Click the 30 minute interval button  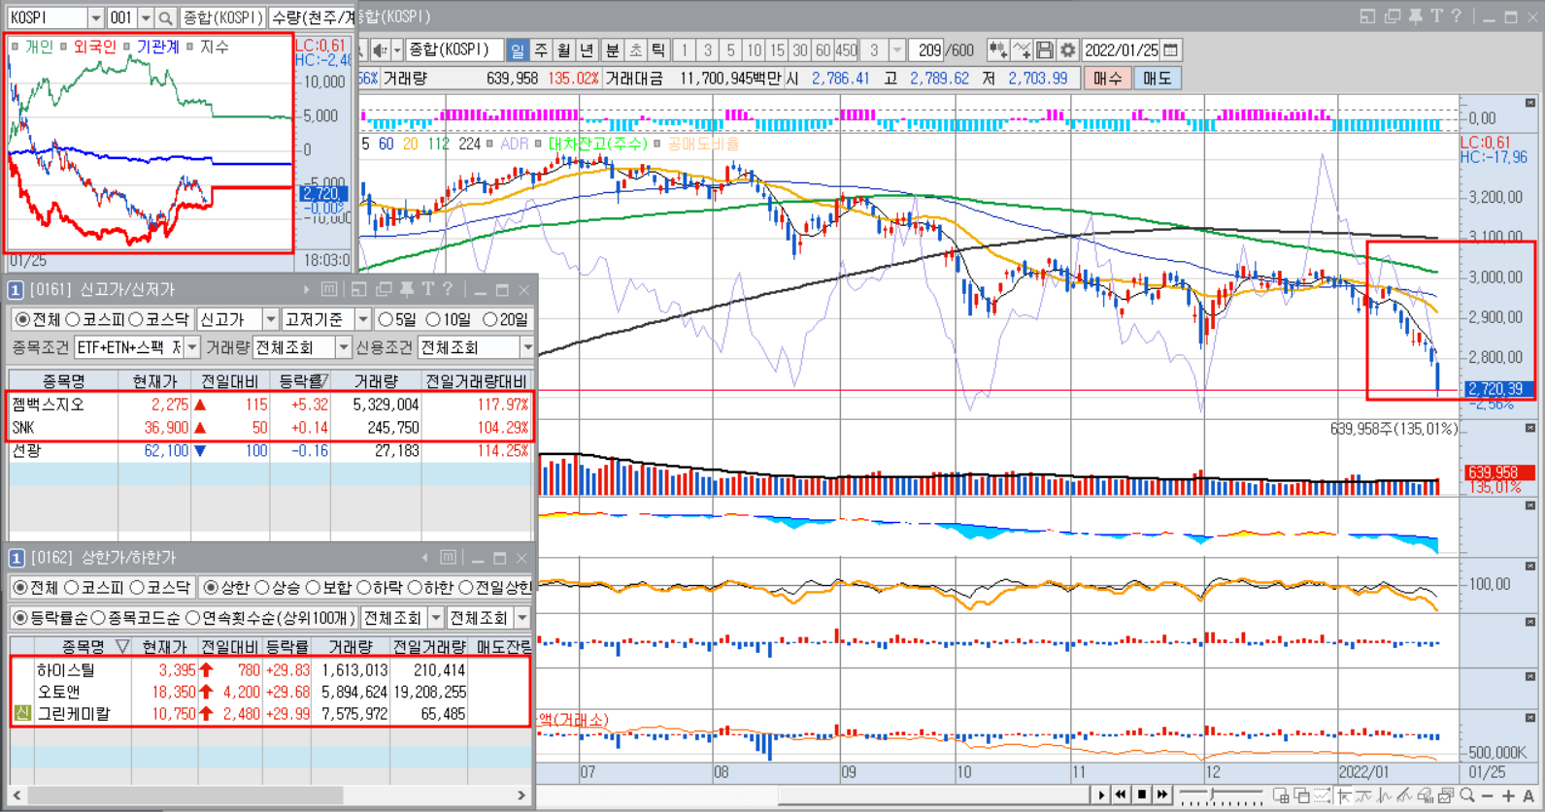click(799, 50)
